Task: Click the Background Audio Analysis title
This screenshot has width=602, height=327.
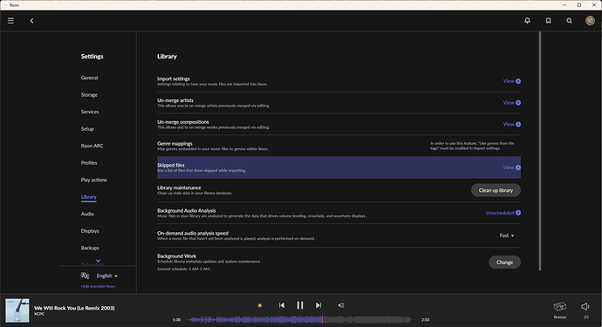Action: pos(186,211)
